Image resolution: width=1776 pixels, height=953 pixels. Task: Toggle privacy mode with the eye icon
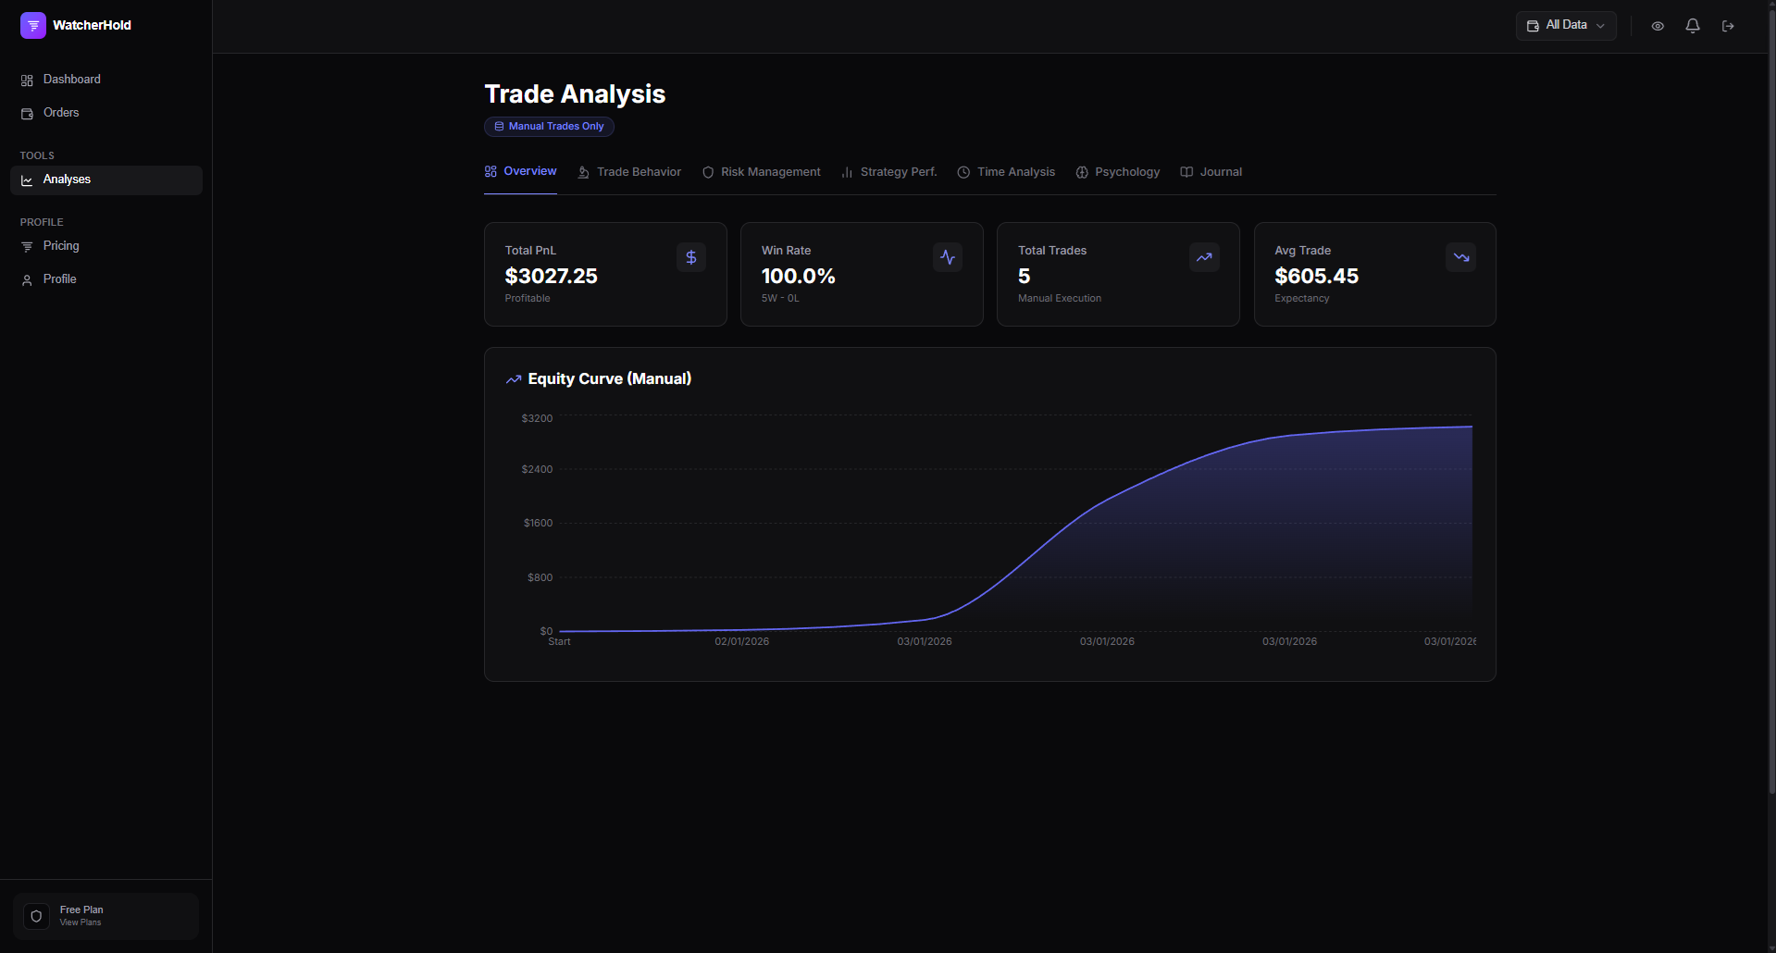pos(1658,26)
